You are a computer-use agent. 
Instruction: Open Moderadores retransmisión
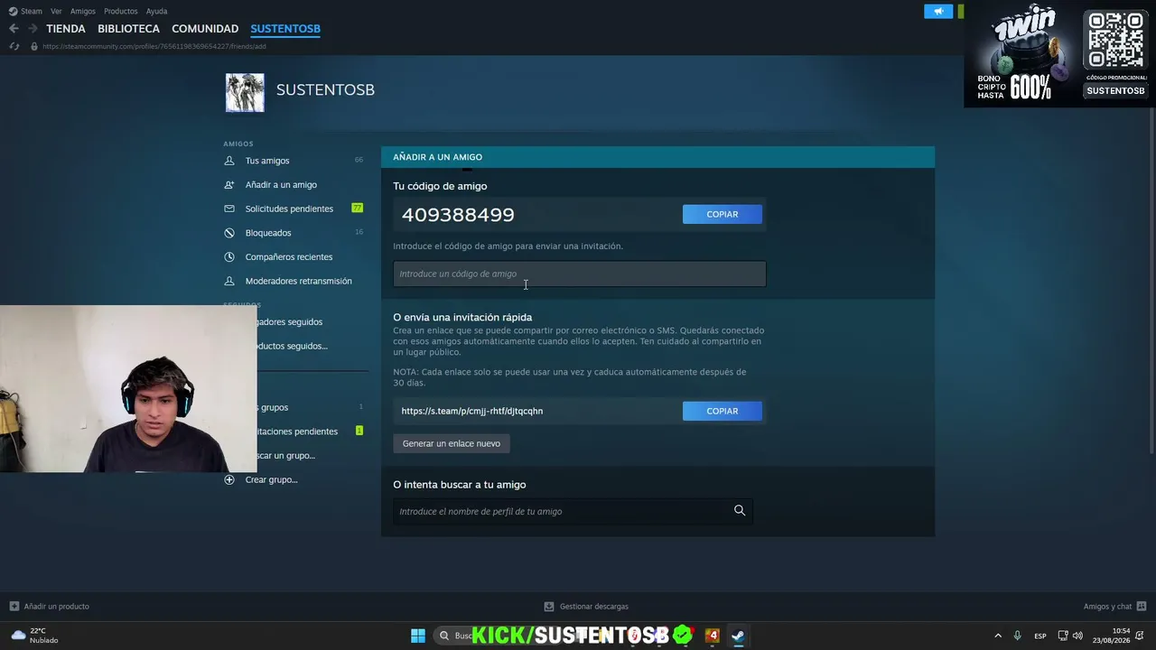point(299,281)
